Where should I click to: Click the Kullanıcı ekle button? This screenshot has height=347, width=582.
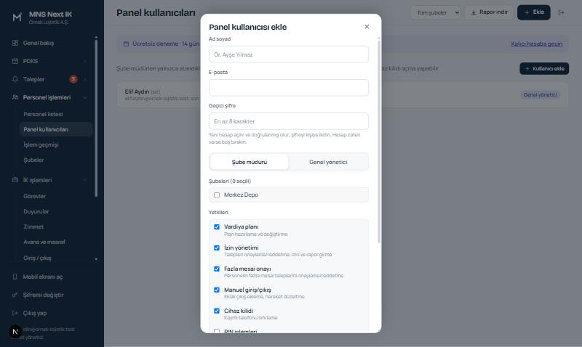(544, 68)
